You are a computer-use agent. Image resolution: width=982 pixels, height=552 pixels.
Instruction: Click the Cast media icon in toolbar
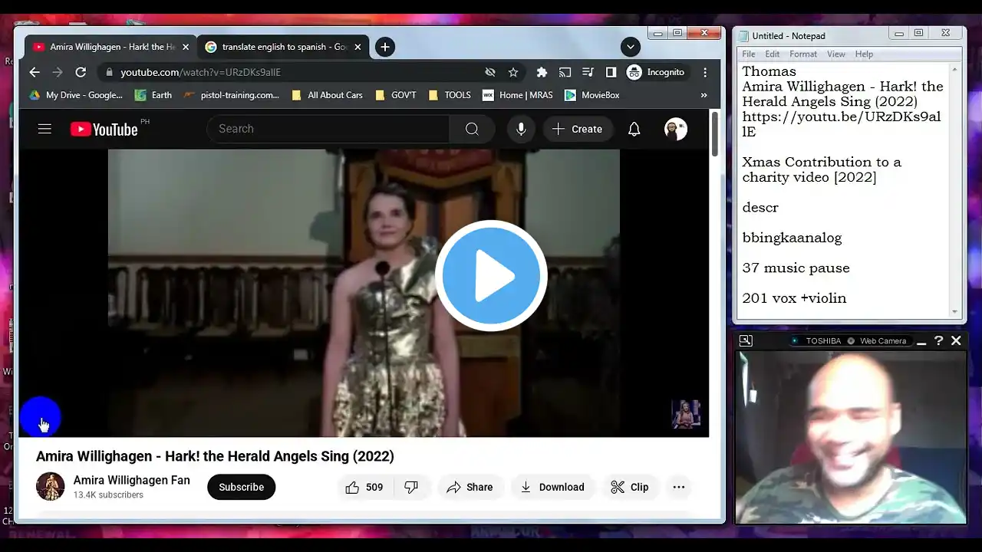click(565, 72)
